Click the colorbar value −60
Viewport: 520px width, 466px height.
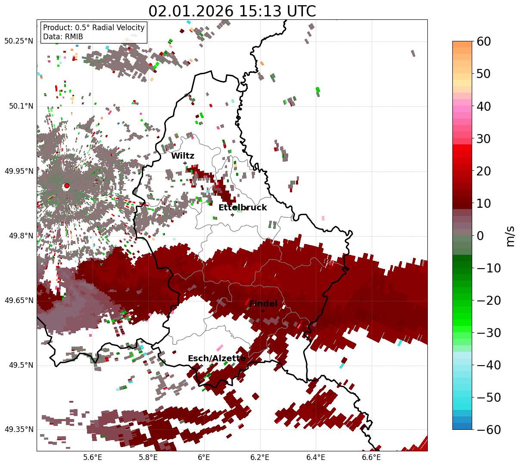(489, 429)
